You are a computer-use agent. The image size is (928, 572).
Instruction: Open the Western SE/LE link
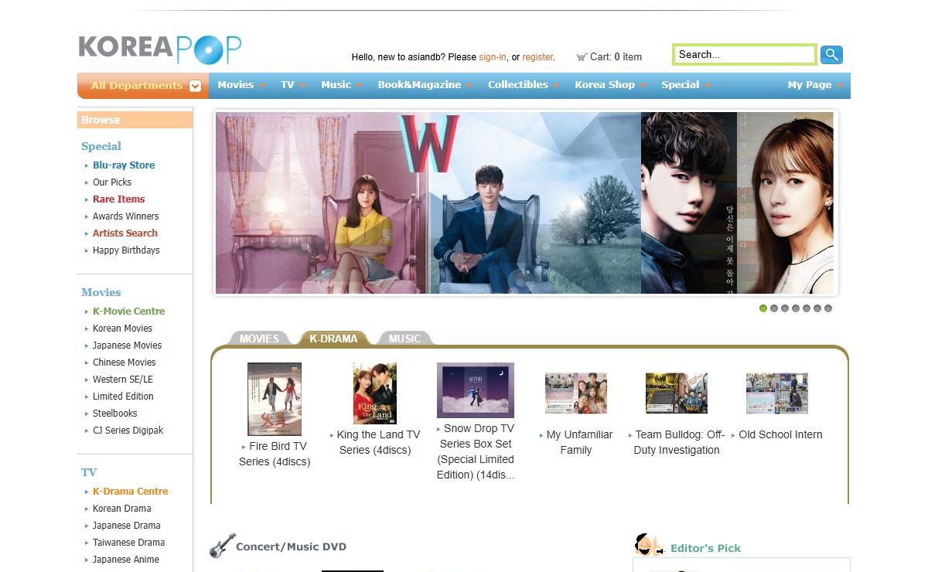point(123,380)
